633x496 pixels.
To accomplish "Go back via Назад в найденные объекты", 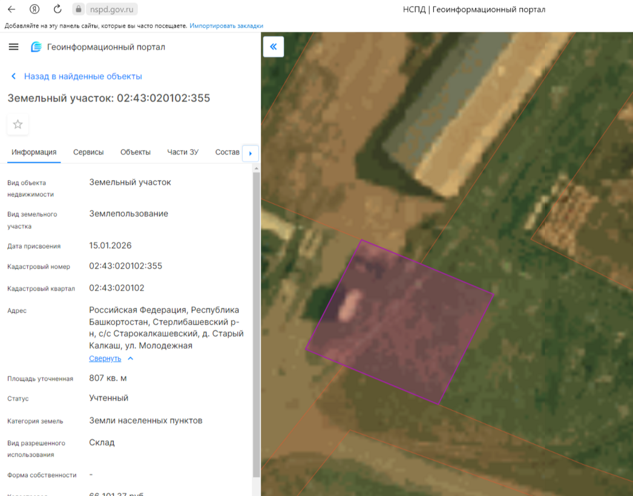I will (x=82, y=76).
